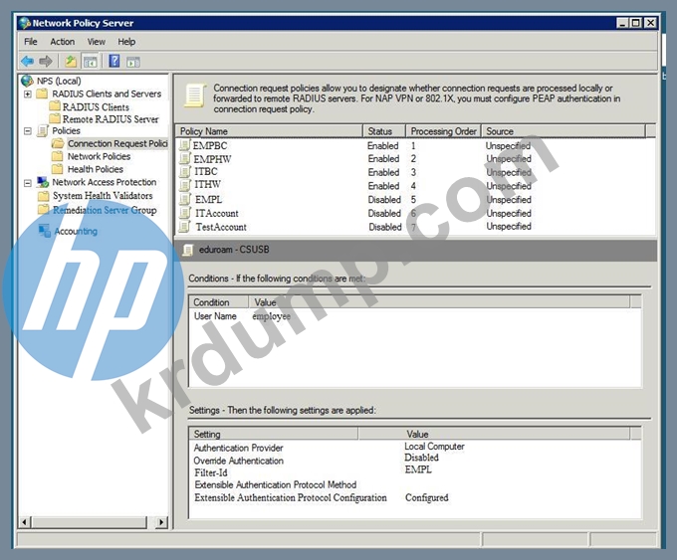The image size is (677, 560).
Task: Click the Disabled status of EMPL
Action: 384,200
